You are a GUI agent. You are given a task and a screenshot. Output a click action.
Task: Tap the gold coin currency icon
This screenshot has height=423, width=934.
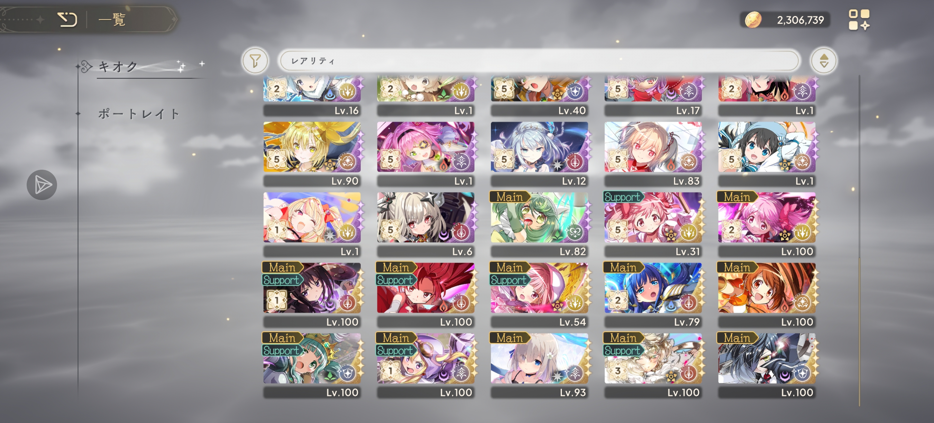753,20
